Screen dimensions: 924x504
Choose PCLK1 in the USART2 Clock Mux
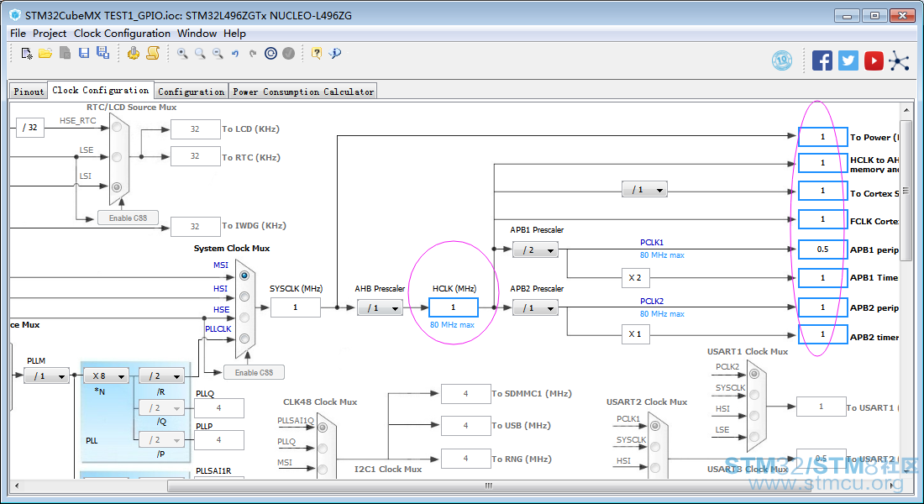coord(654,426)
